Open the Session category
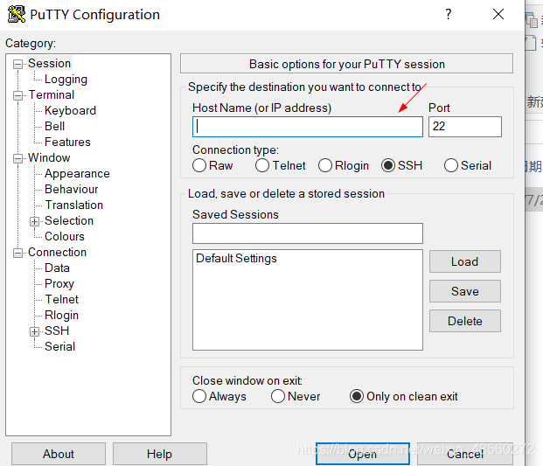The width and height of the screenshot is (543, 466). pyautogui.click(x=49, y=63)
